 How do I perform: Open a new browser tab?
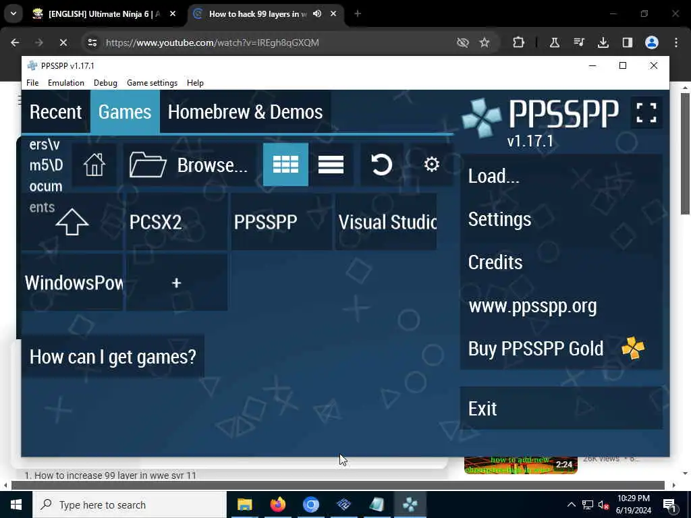click(x=358, y=13)
